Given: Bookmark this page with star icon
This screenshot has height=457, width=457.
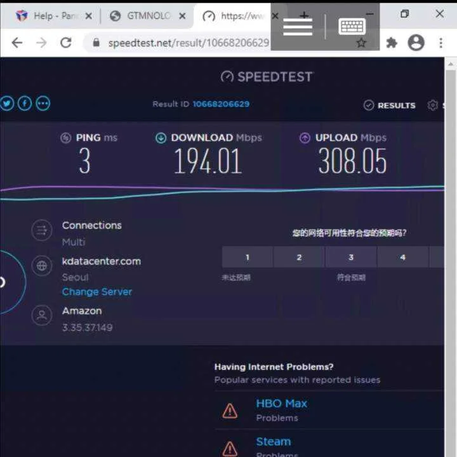Looking at the screenshot, I should coord(361,43).
